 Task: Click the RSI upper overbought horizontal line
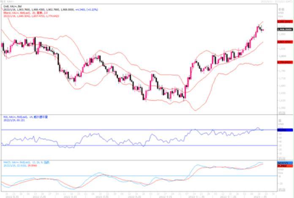pos(127,130)
